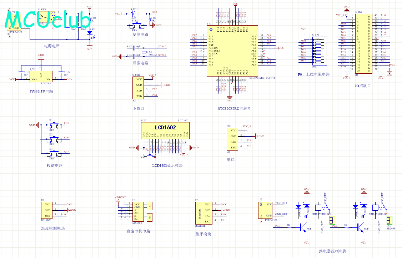Select the LDO3V3 regulator S_V1

(41, 77)
